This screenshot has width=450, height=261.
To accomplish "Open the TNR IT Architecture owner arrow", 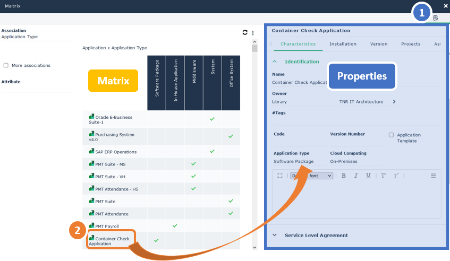I will coord(394,101).
